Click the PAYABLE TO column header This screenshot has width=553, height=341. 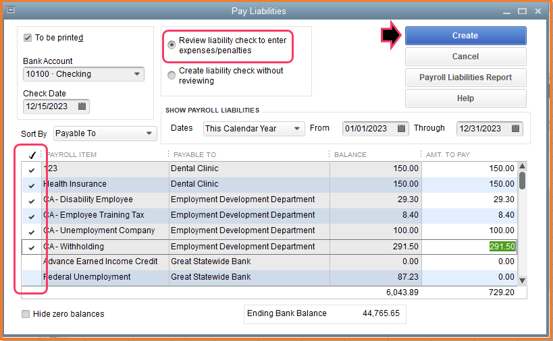(194, 154)
